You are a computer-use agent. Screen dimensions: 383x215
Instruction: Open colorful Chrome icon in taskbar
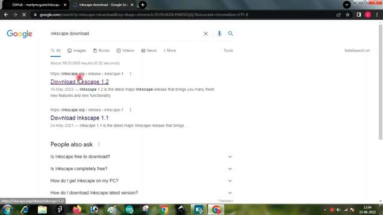pos(164,210)
